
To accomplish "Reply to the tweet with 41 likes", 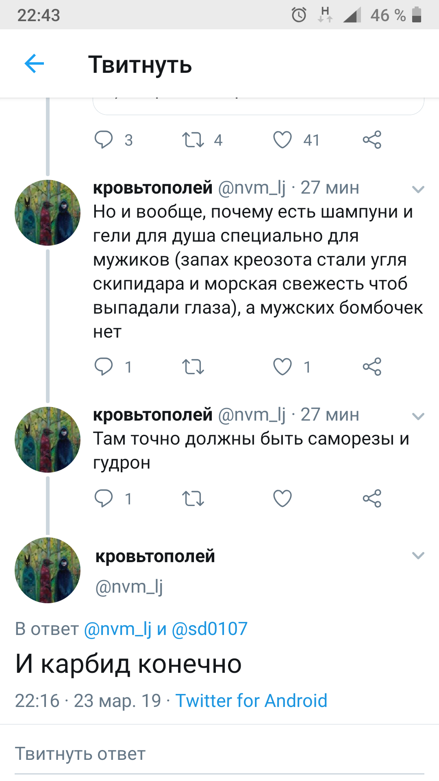I will (x=104, y=140).
